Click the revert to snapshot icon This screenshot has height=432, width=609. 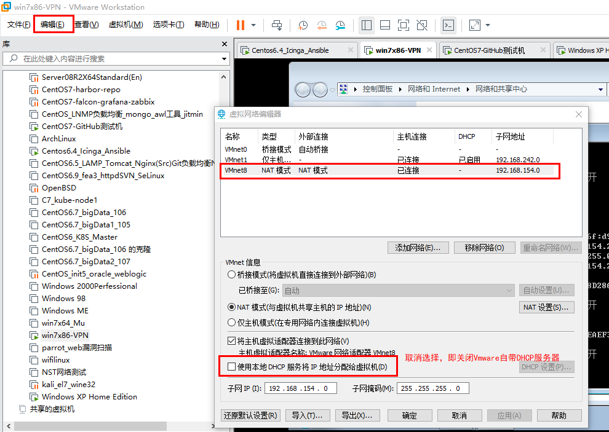click(322, 25)
